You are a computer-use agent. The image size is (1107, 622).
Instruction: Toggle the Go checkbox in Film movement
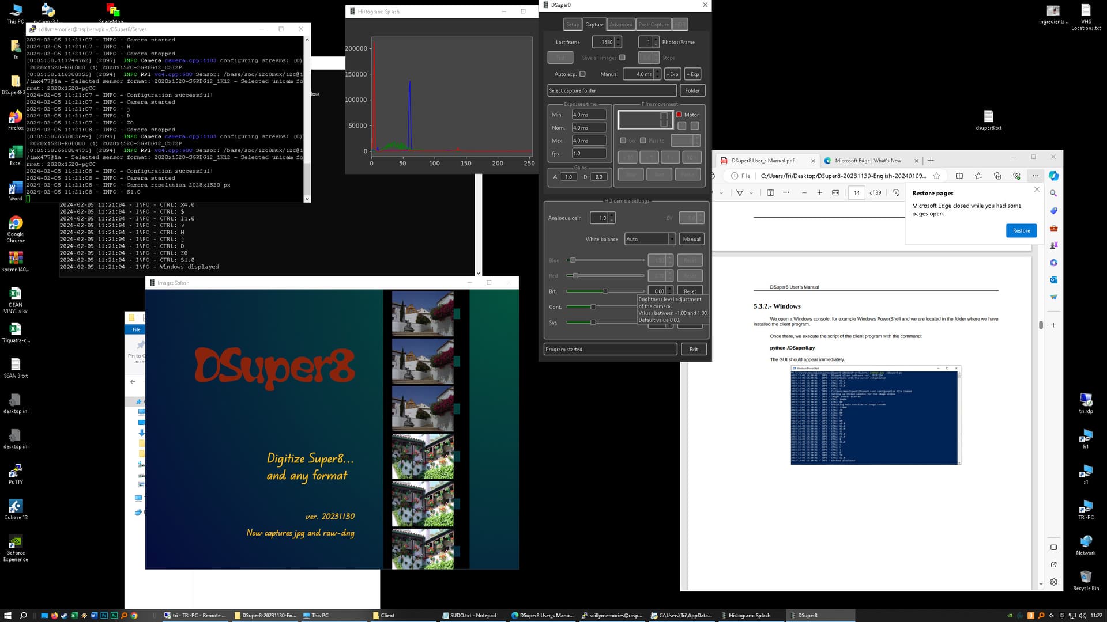coord(623,141)
